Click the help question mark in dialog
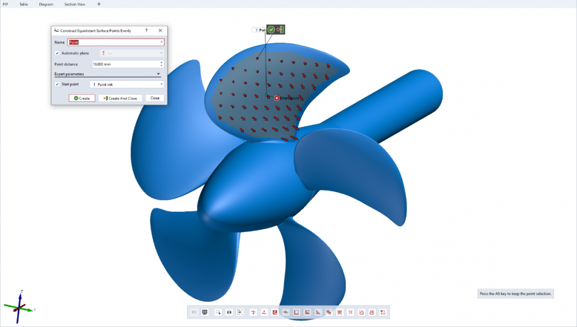 147,31
